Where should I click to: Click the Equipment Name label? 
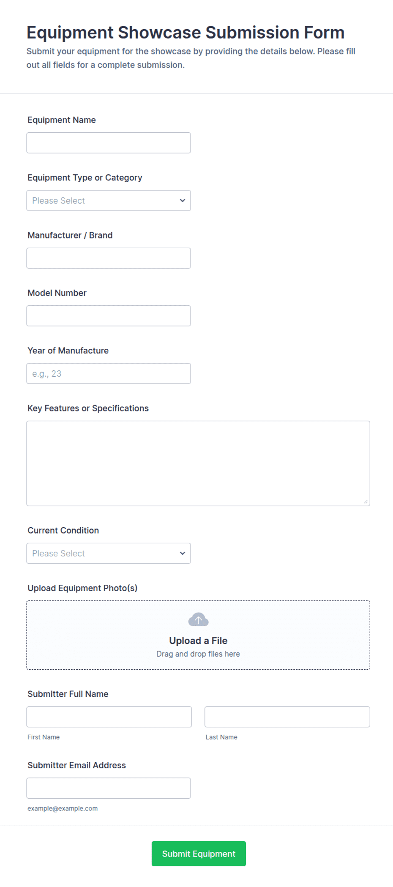(62, 120)
